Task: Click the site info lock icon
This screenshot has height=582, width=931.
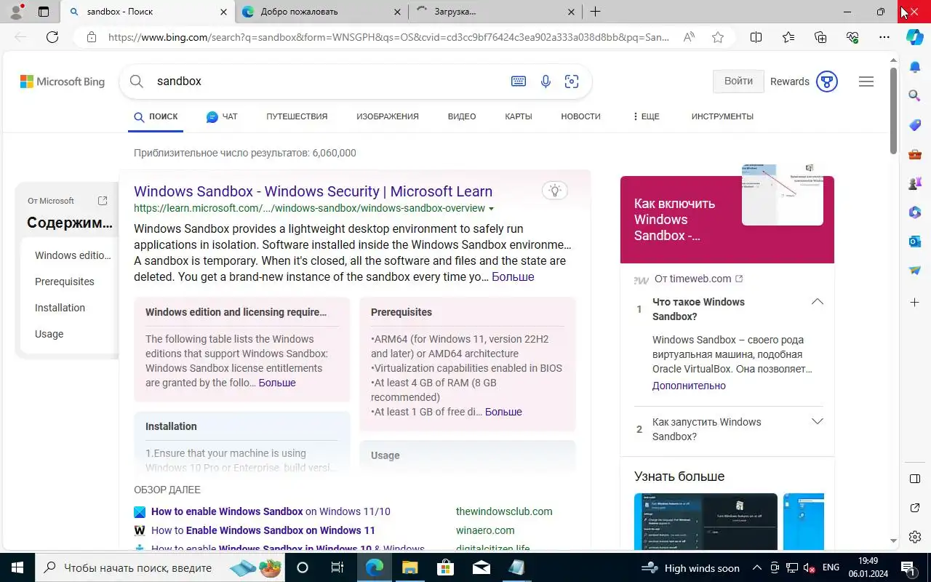Action: click(x=91, y=37)
